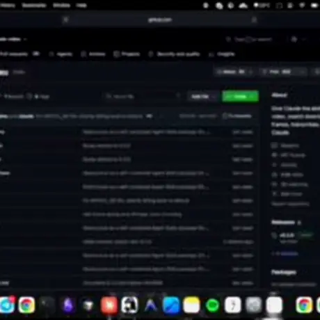This screenshot has width=320, height=320.
Task: Expand the Fork options dropdown arrow
Action: coord(303,72)
